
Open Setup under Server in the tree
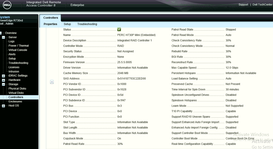pos(12,58)
